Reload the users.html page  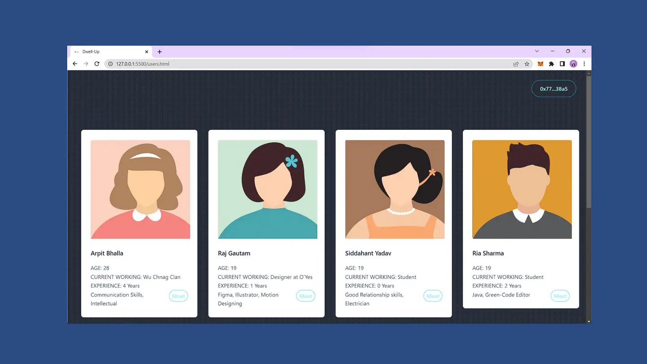[97, 64]
